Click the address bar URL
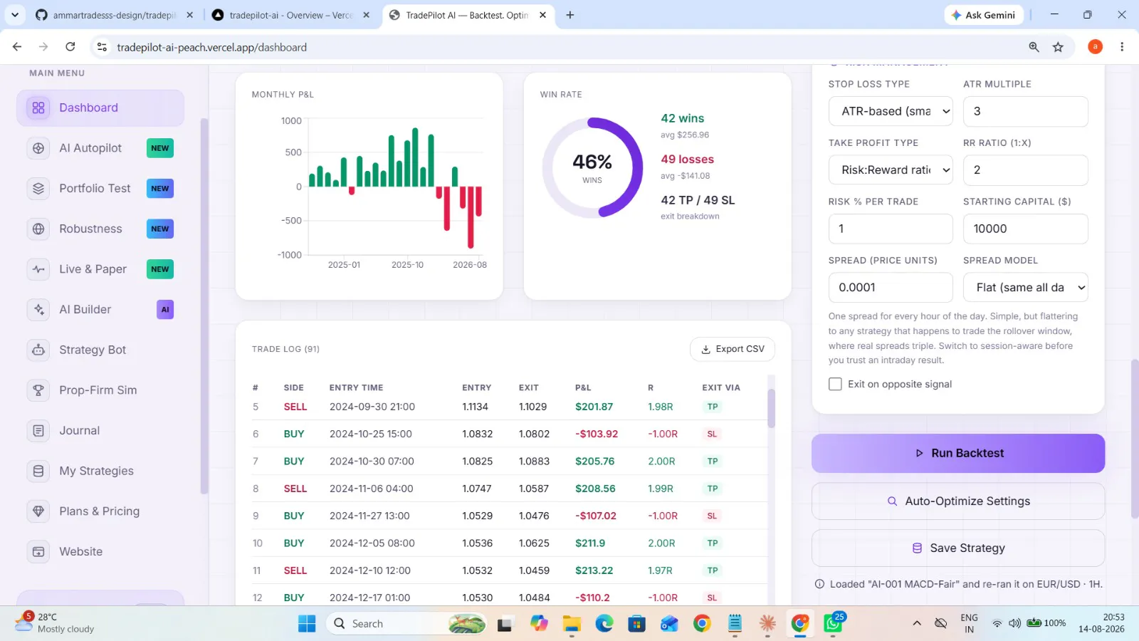Viewport: 1139px width, 641px height. click(x=211, y=47)
